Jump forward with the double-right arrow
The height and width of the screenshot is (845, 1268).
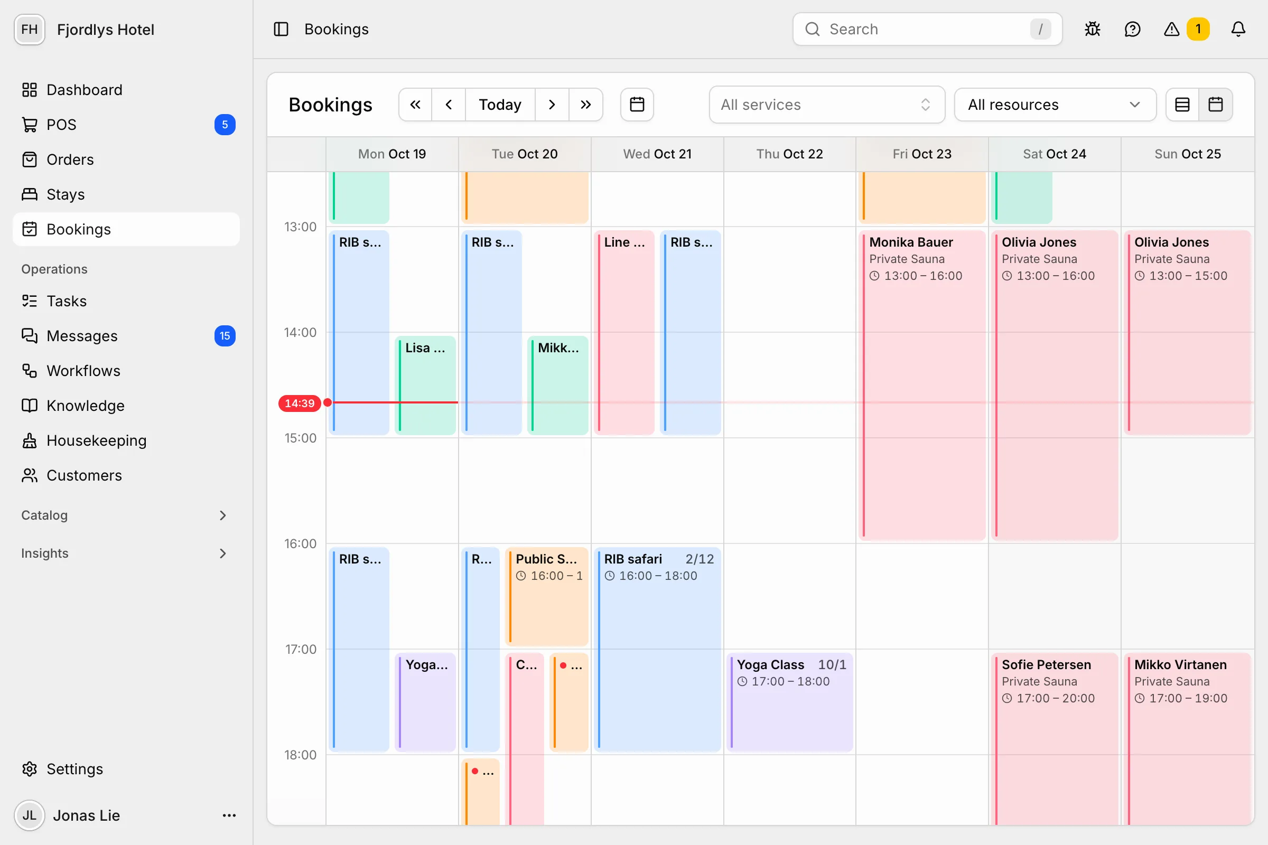[585, 105]
